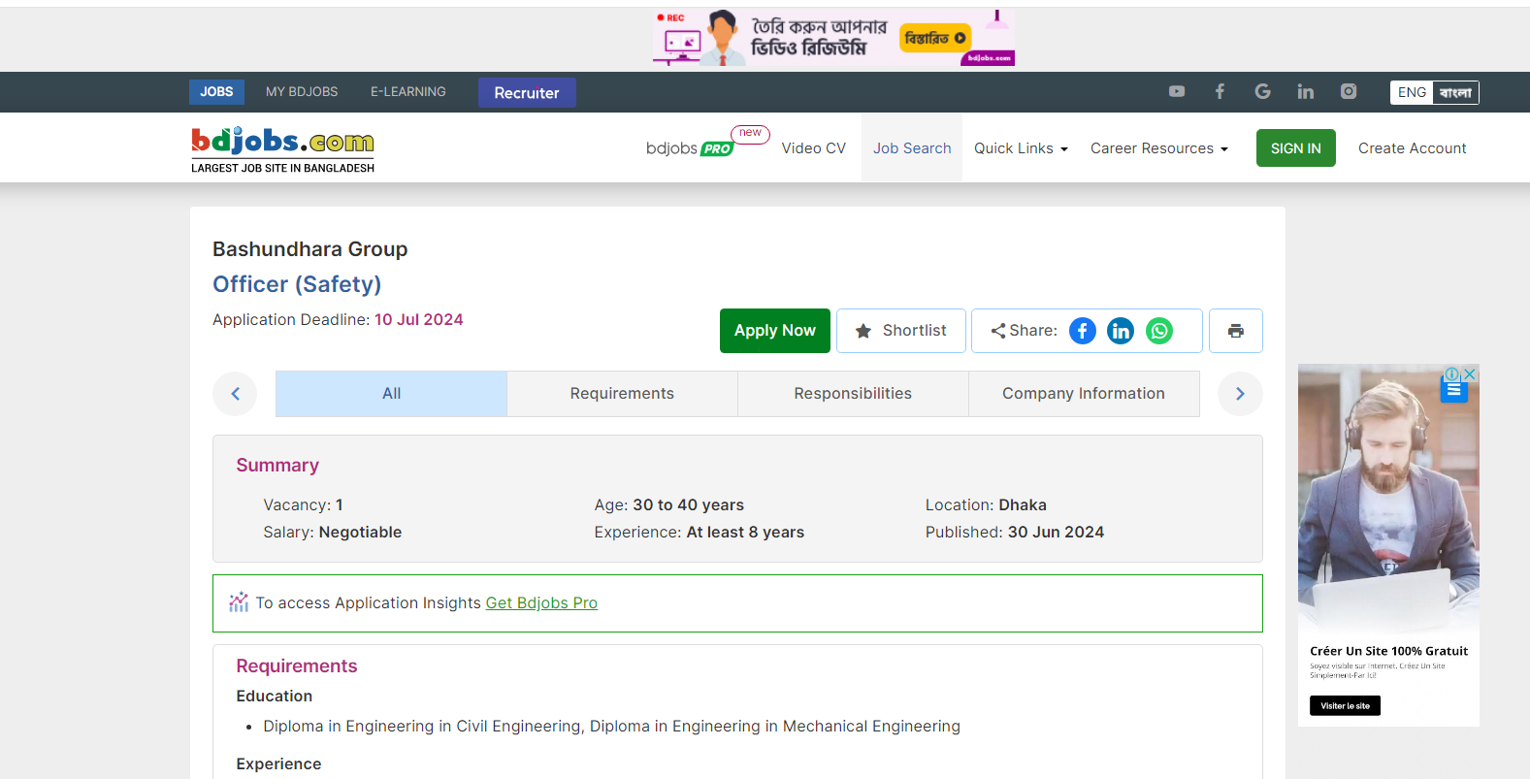Expand Career Resources dropdown

(1158, 148)
